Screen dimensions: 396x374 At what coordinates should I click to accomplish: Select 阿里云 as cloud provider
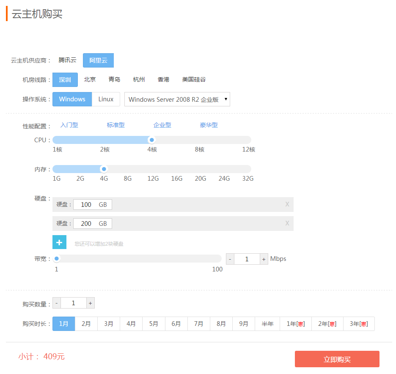click(x=98, y=60)
